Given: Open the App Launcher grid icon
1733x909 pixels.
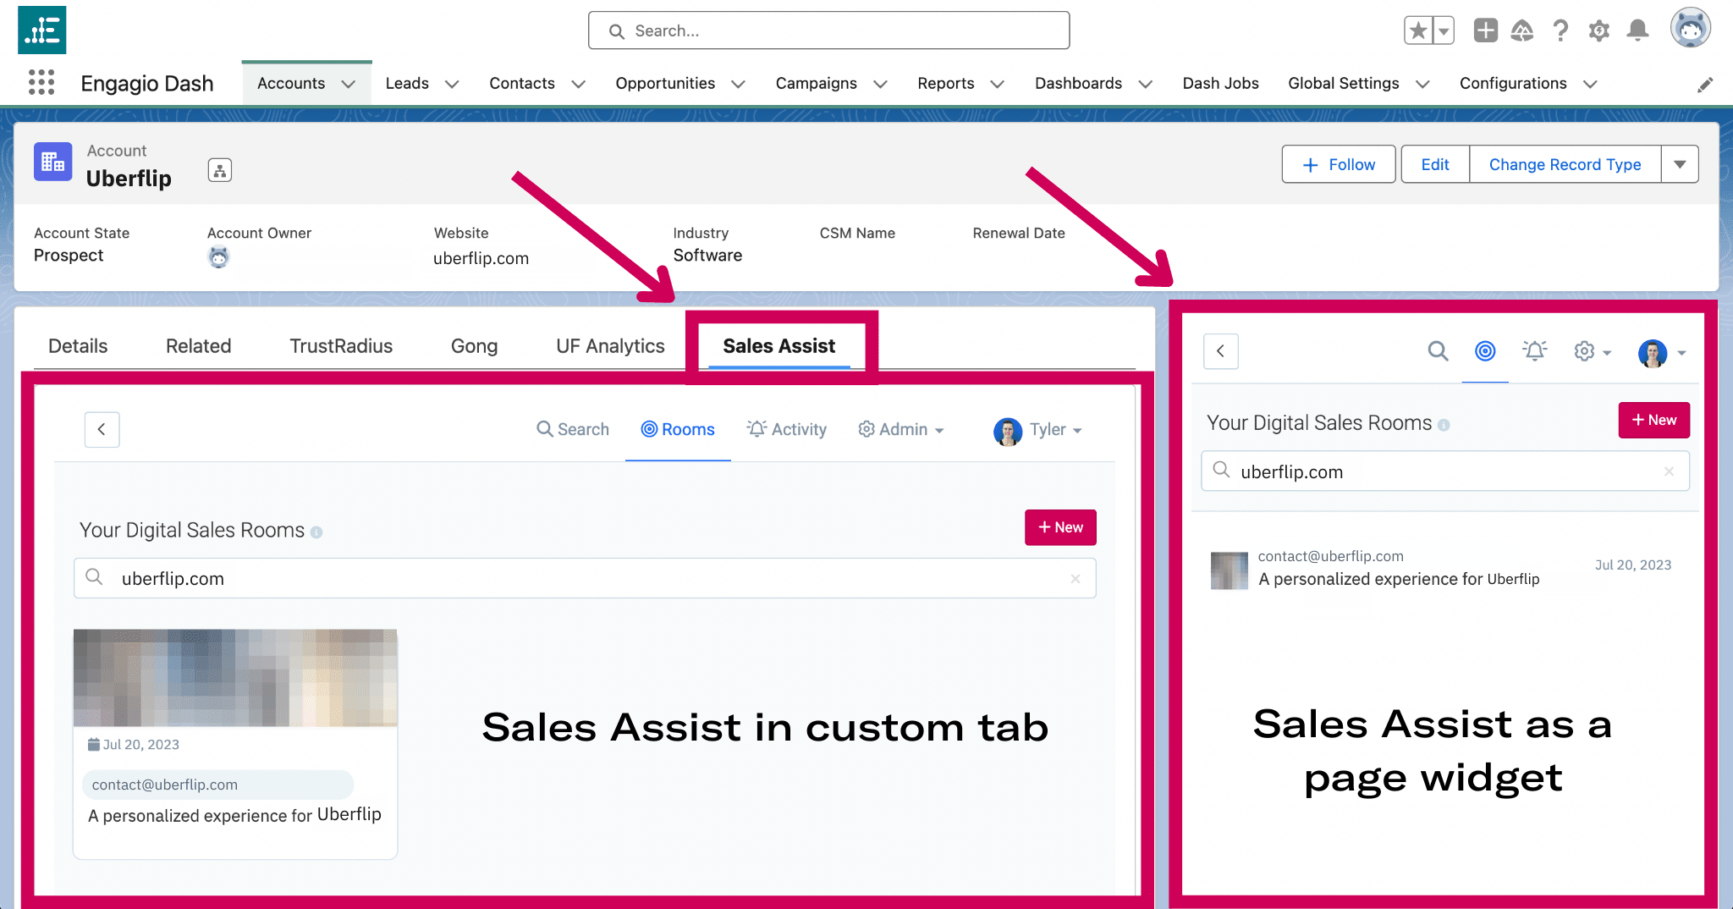Looking at the screenshot, I should tap(41, 82).
